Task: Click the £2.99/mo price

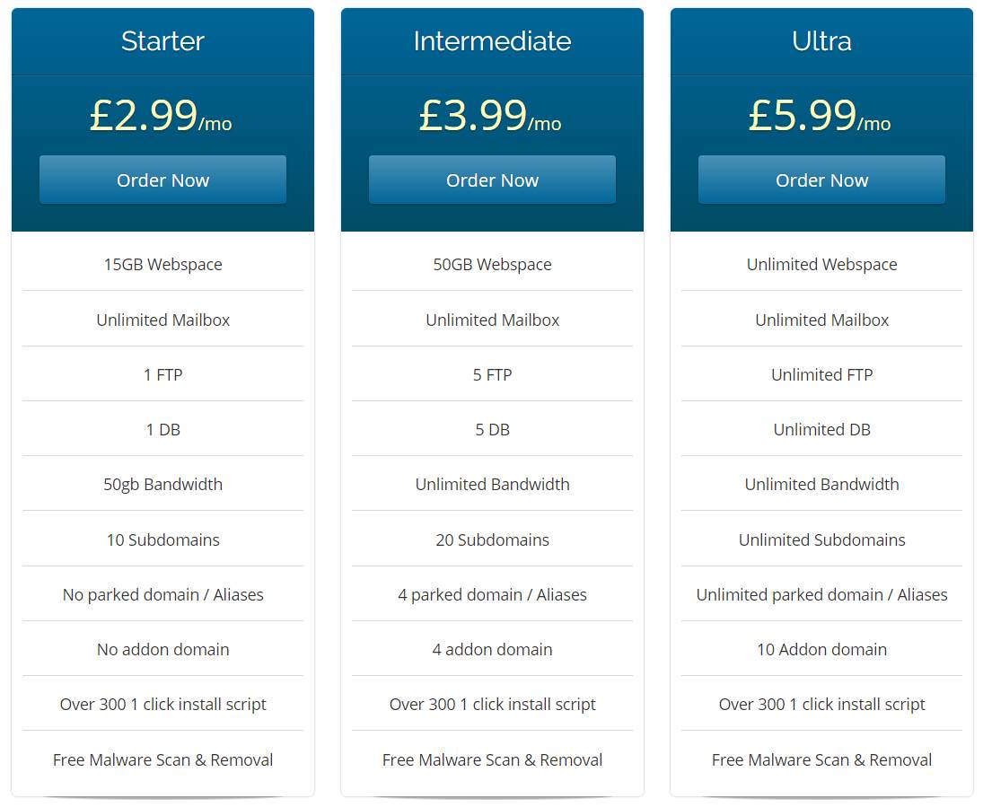Action: (161, 116)
